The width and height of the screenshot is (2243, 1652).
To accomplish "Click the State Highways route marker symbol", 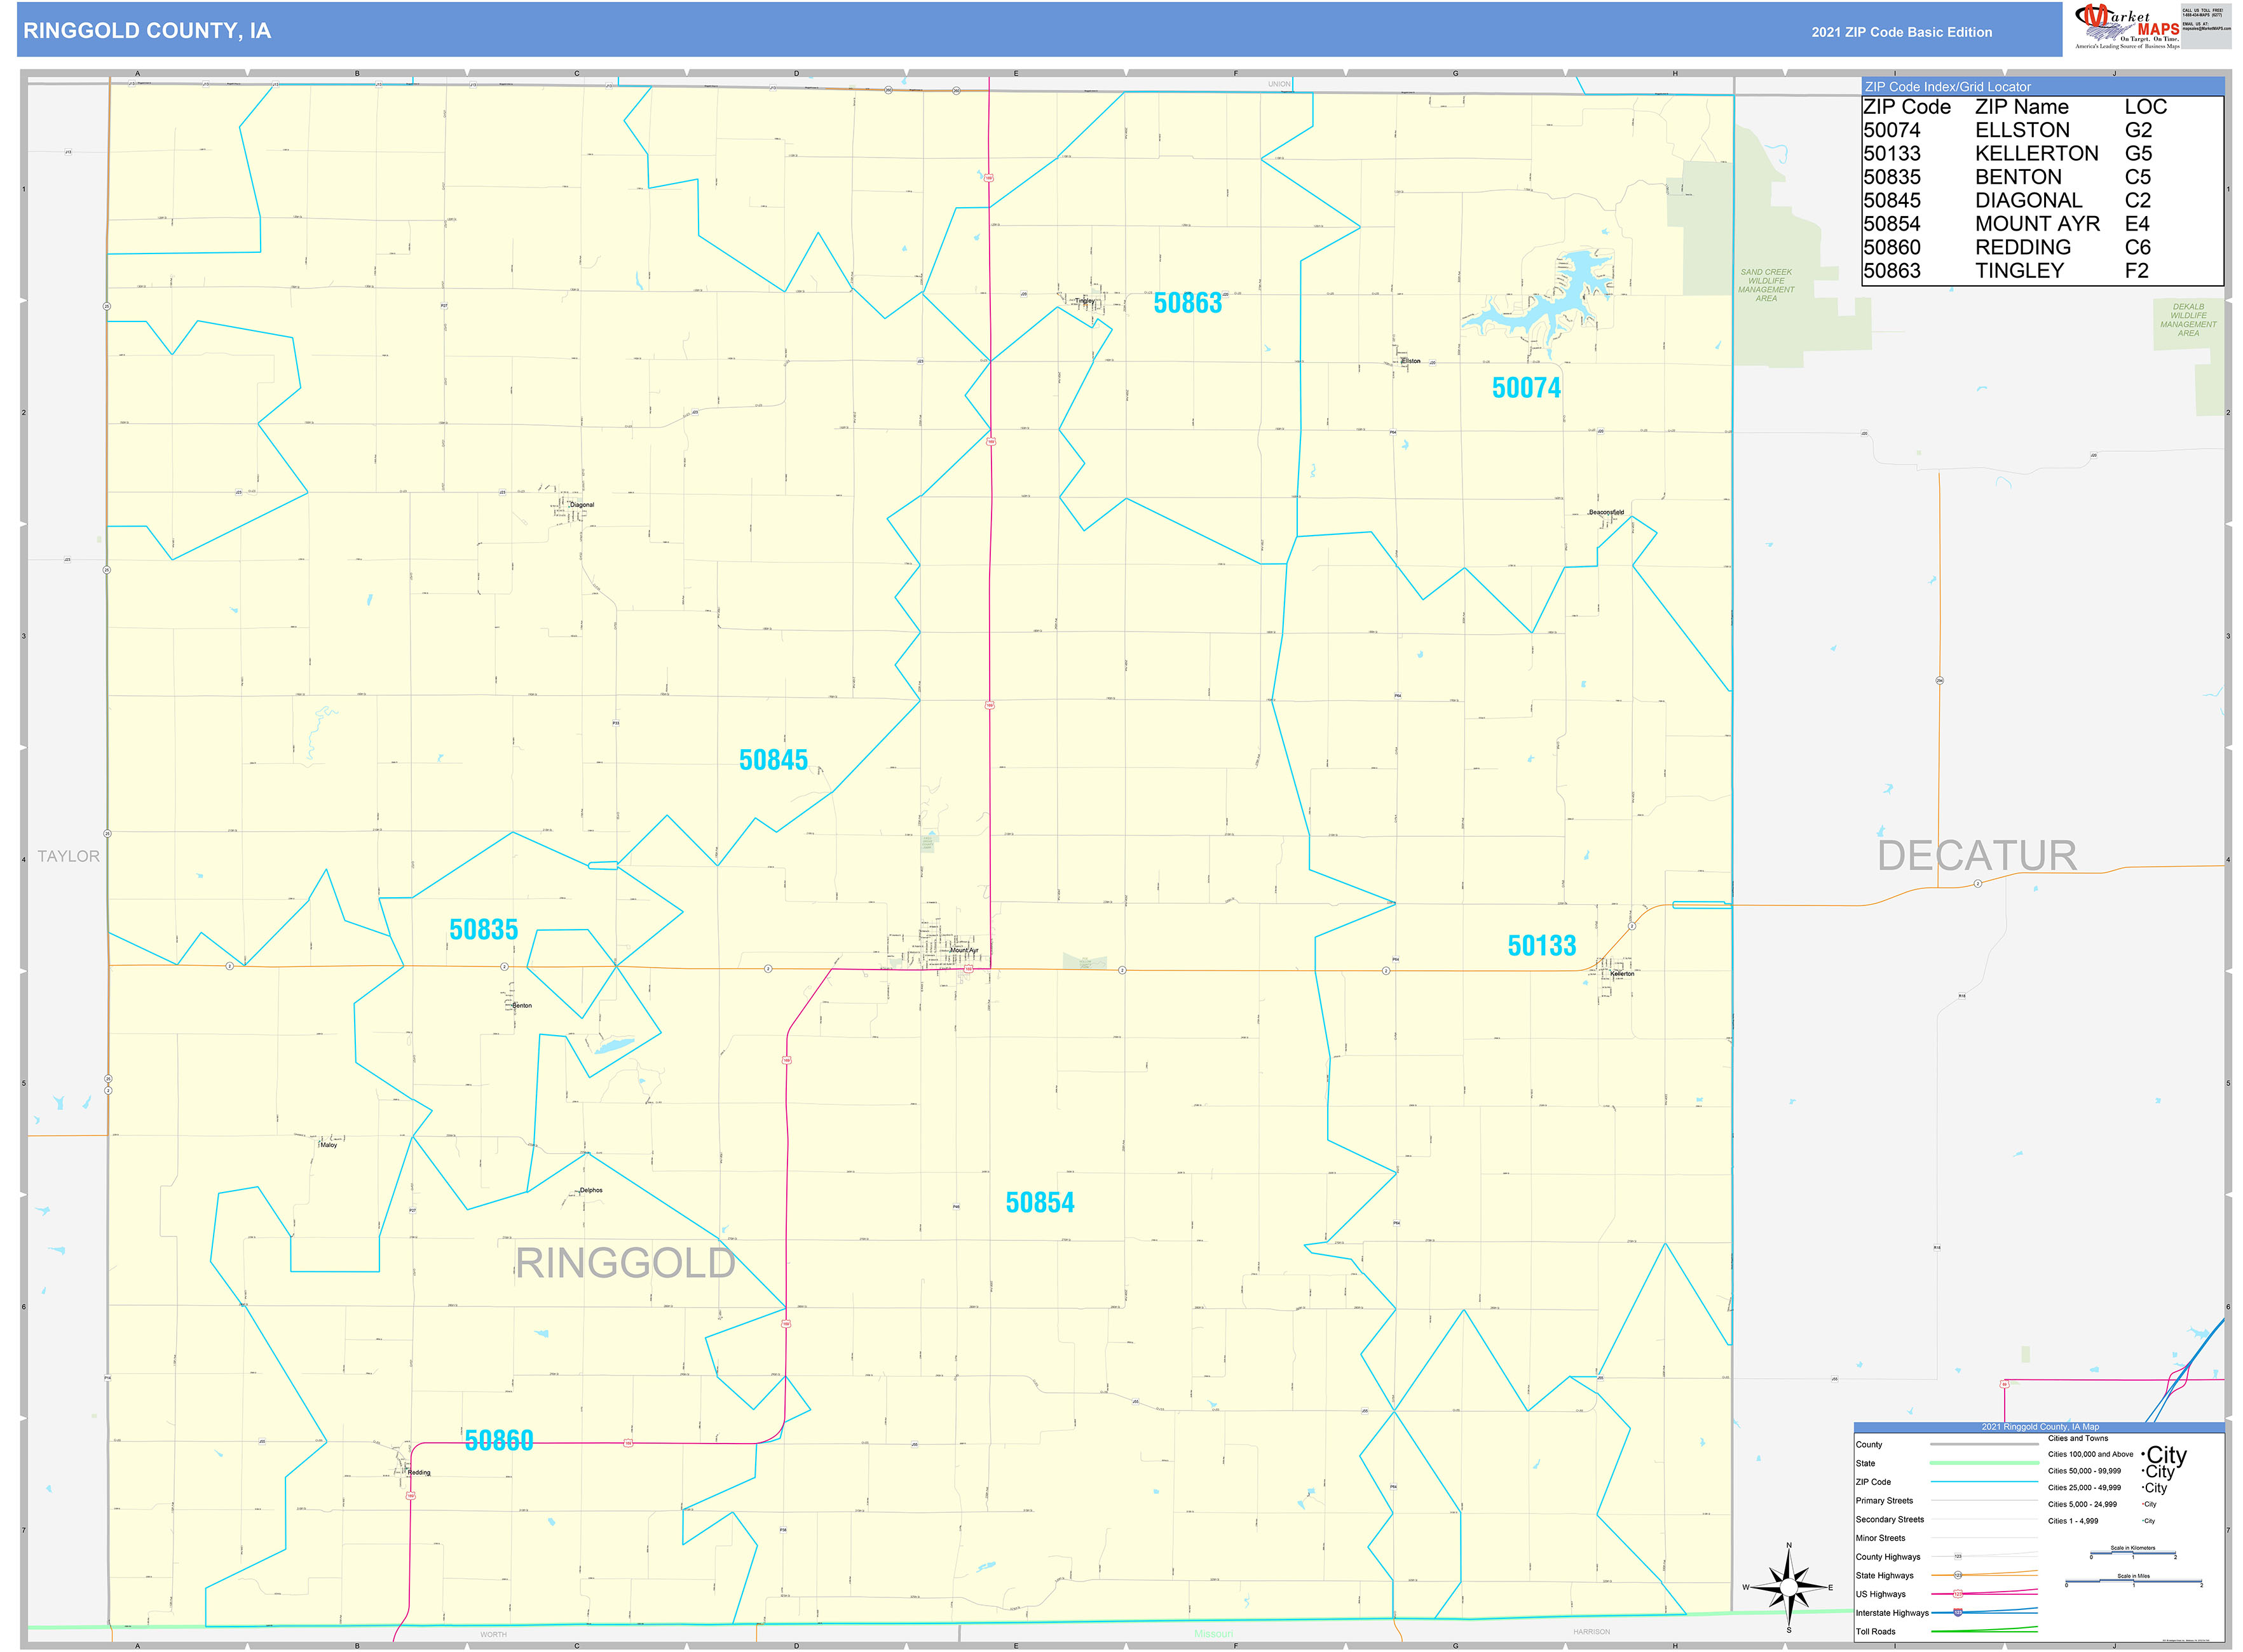I will [x=1959, y=1575].
